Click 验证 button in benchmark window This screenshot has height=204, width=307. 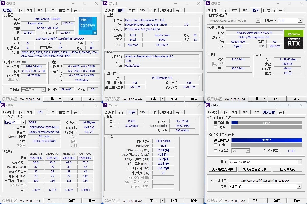(x=277, y=201)
